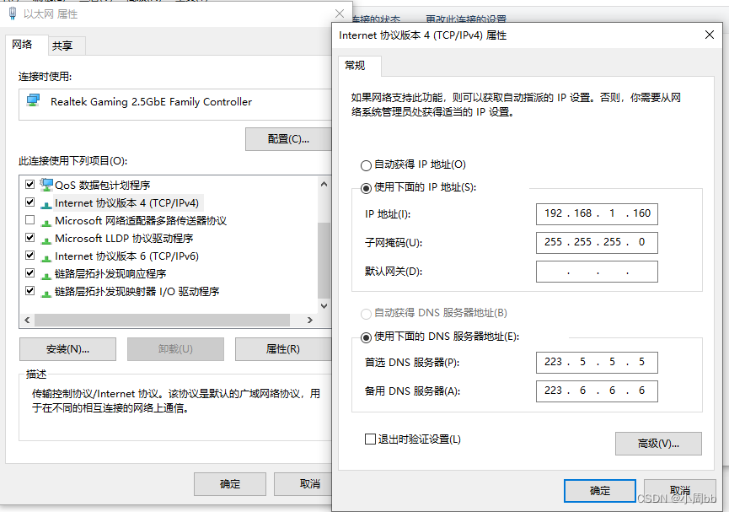The width and height of the screenshot is (729, 512).
Task: Confirm TCP/IPv4 settings with 确定
Action: pyautogui.click(x=599, y=490)
